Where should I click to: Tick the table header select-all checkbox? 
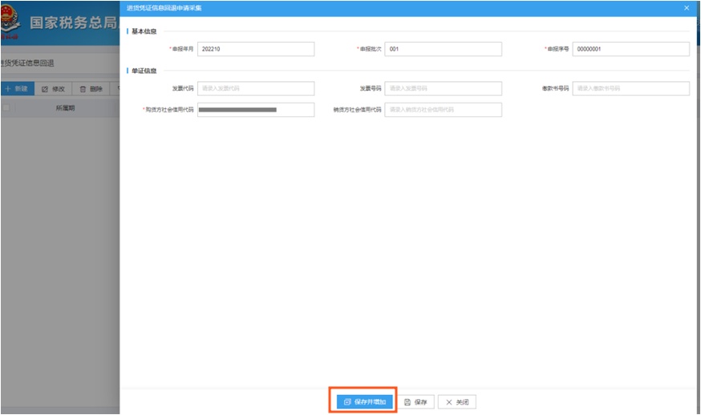pos(6,108)
